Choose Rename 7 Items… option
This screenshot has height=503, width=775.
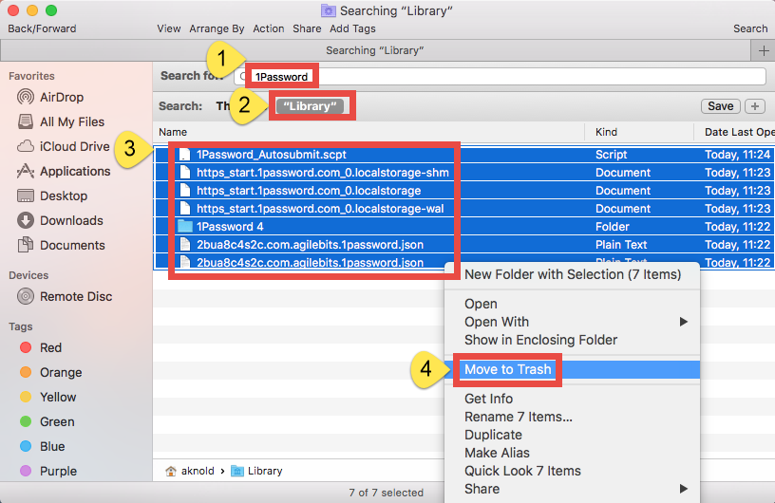pyautogui.click(x=573, y=417)
